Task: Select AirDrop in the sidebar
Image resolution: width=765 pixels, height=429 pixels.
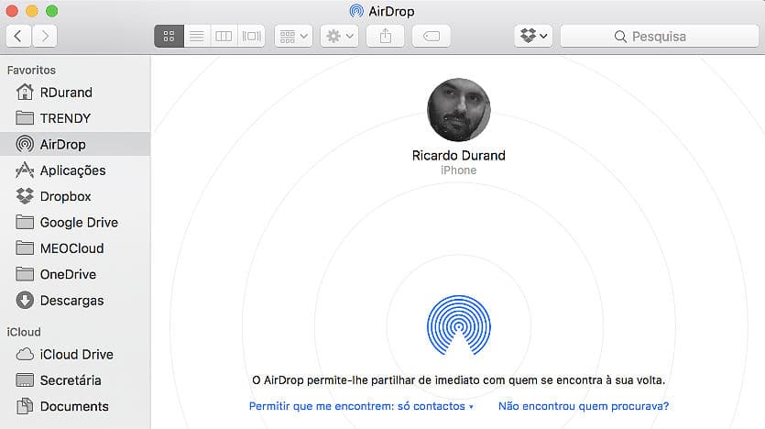Action: click(75, 144)
